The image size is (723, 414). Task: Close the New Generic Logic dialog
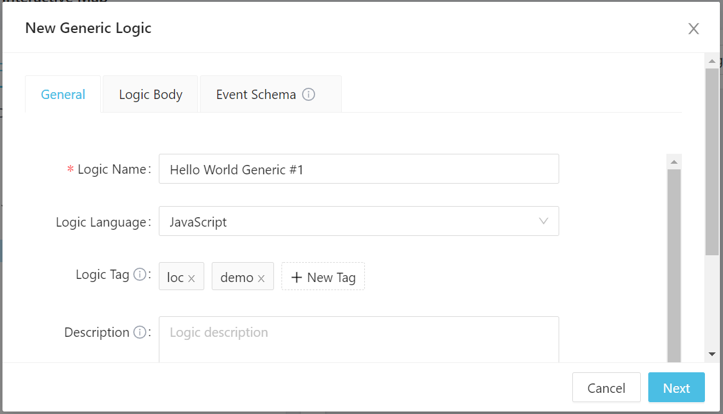(693, 29)
